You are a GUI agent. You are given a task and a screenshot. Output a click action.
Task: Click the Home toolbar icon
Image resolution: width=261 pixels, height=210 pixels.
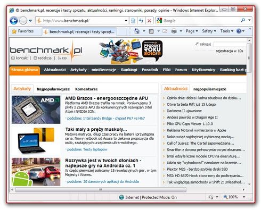tap(137, 31)
